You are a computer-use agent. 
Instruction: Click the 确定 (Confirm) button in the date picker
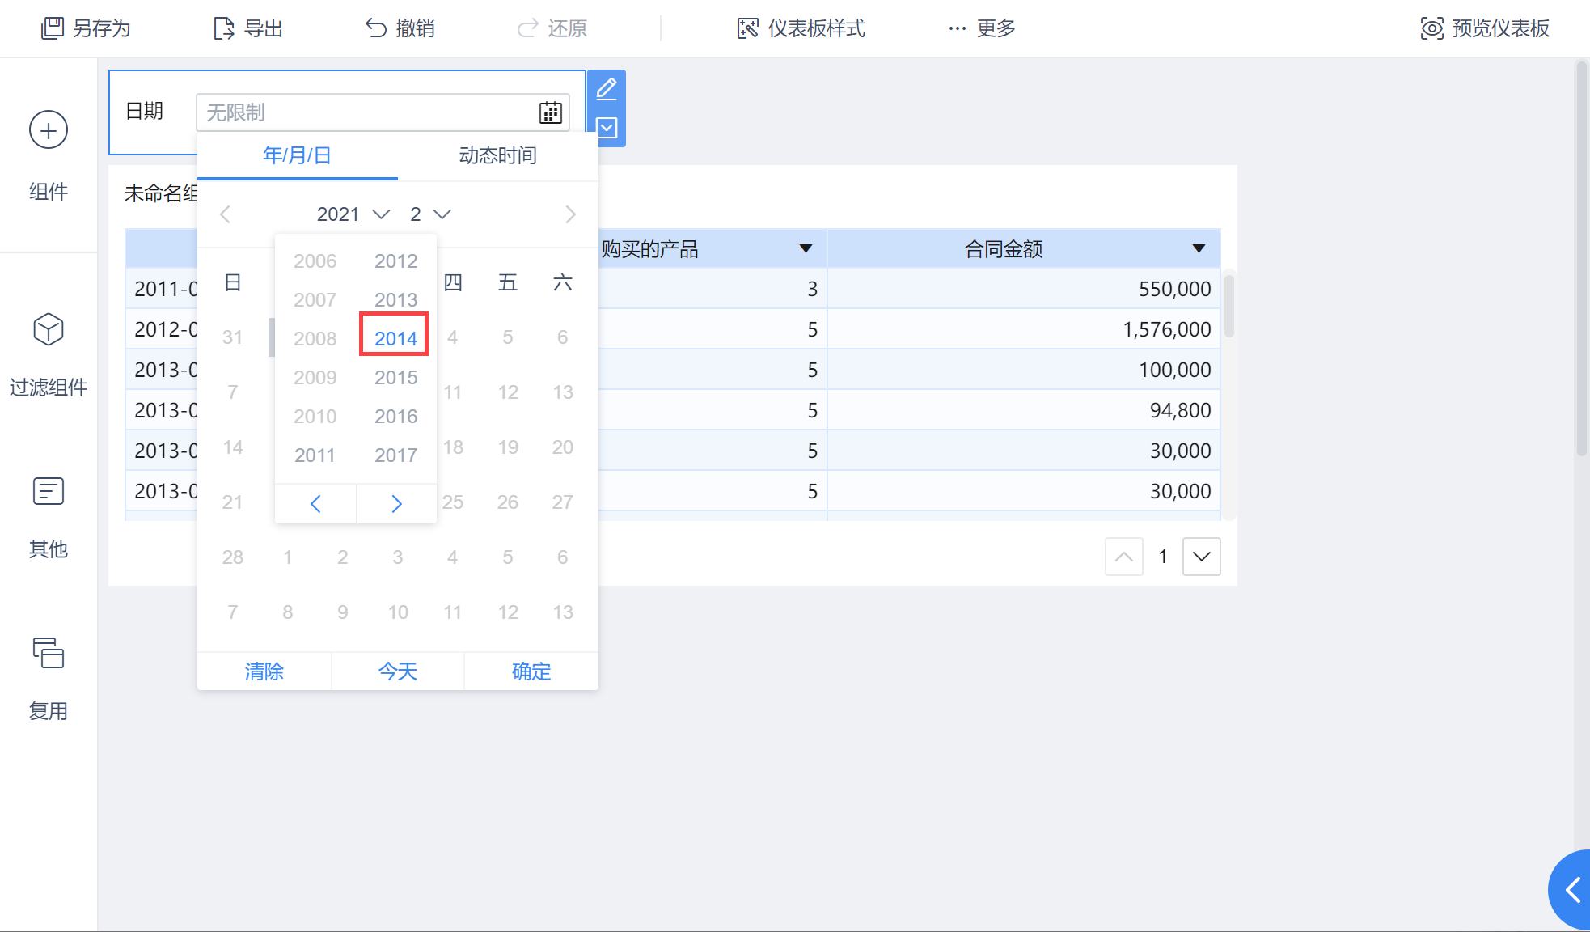pos(531,671)
